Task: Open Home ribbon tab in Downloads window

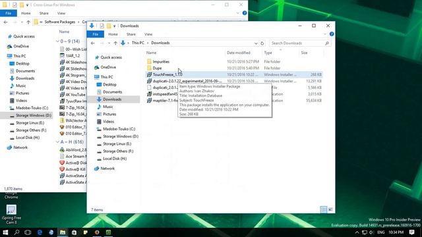Action: tap(113, 34)
